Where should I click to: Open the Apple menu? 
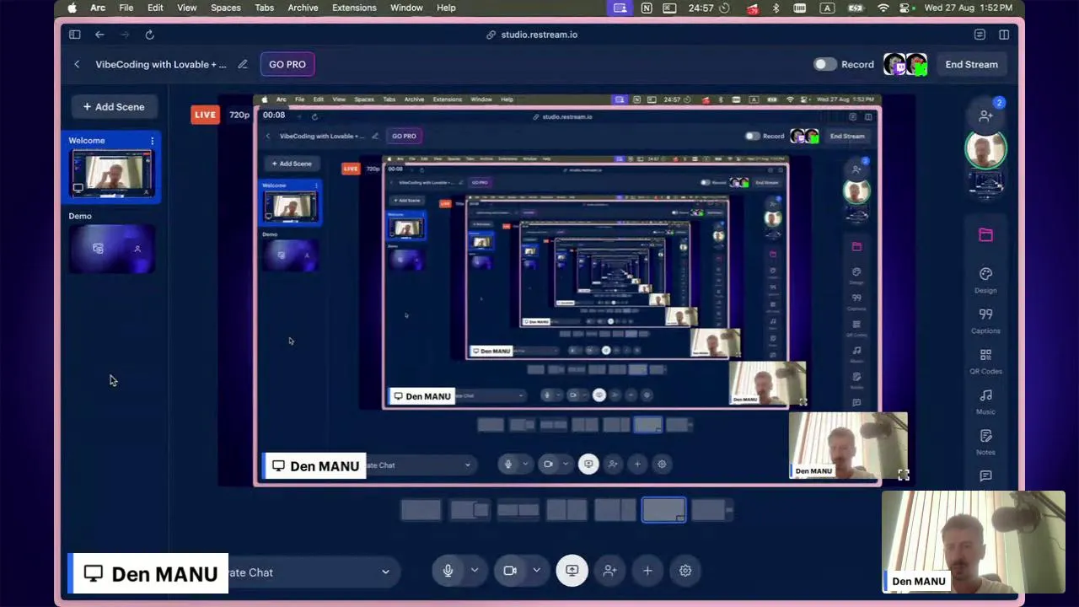pos(72,8)
